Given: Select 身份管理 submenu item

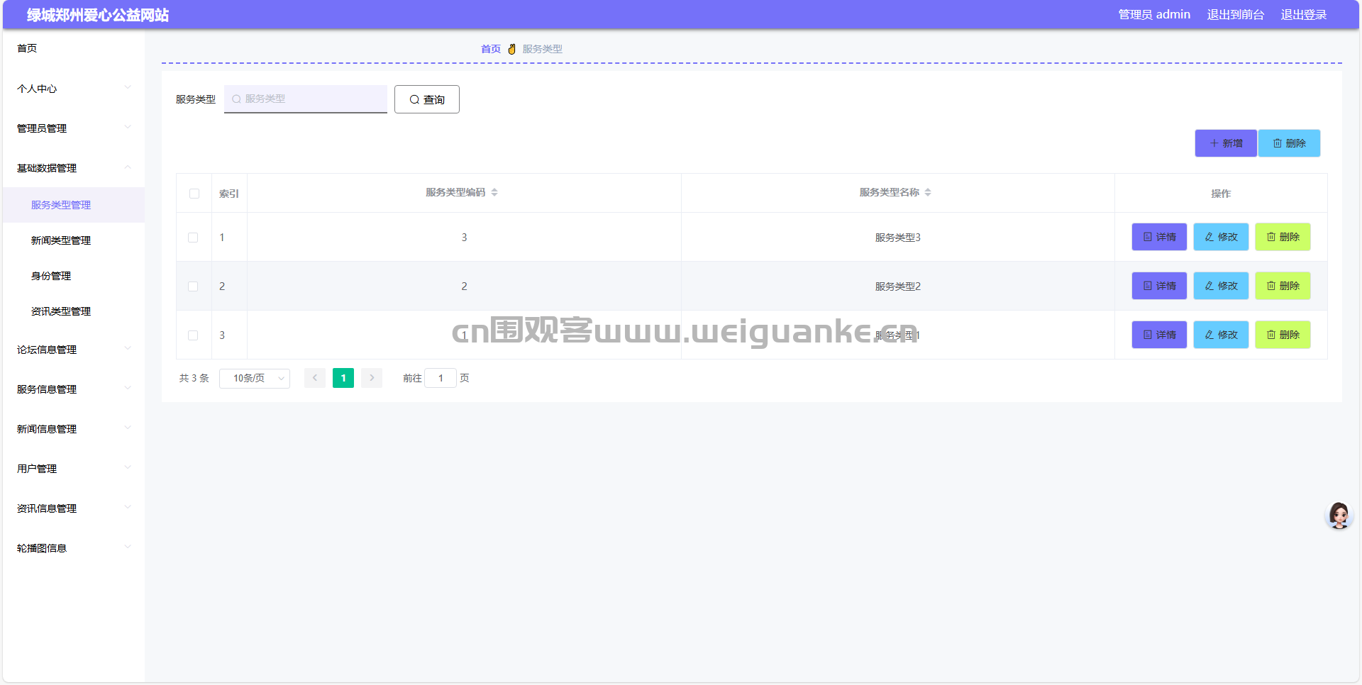Looking at the screenshot, I should coord(74,276).
